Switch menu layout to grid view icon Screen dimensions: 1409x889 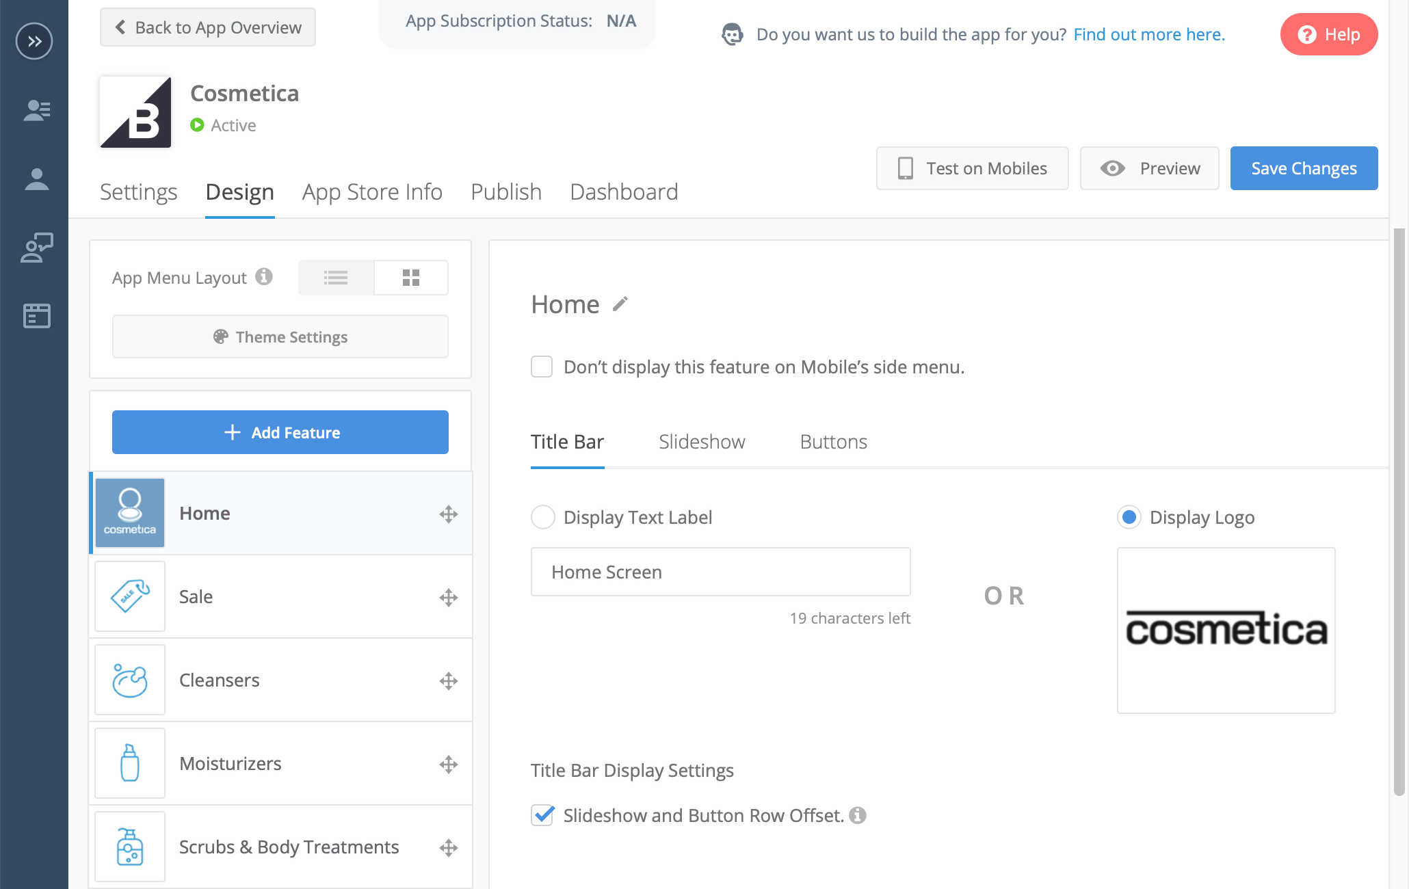(411, 278)
